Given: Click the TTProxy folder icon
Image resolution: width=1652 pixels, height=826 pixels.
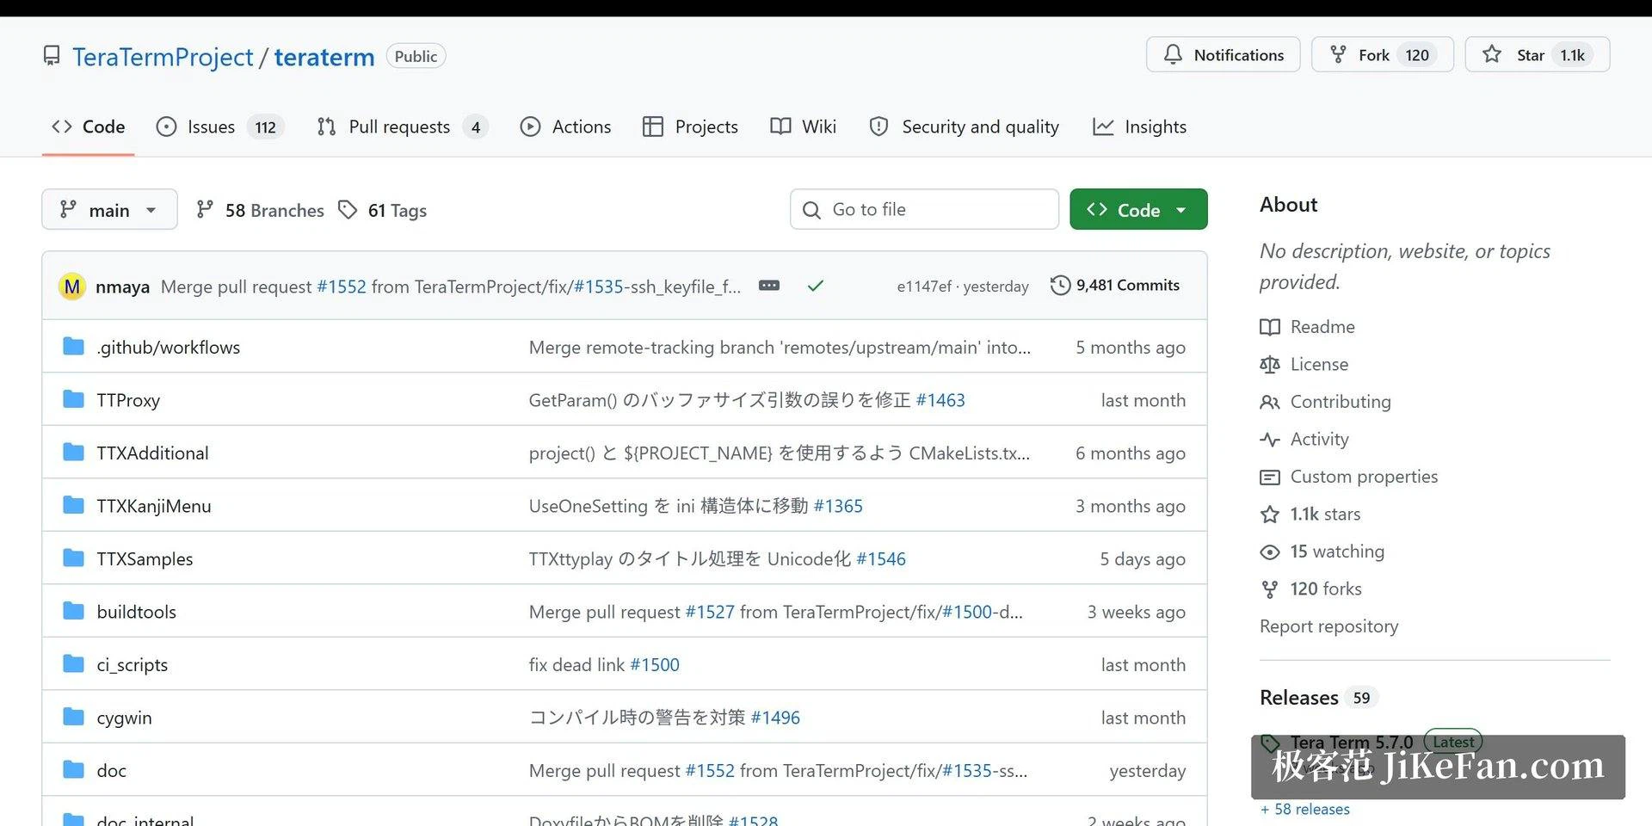Looking at the screenshot, I should click(x=74, y=399).
